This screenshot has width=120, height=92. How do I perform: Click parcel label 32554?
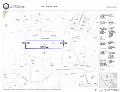point(69,50)
